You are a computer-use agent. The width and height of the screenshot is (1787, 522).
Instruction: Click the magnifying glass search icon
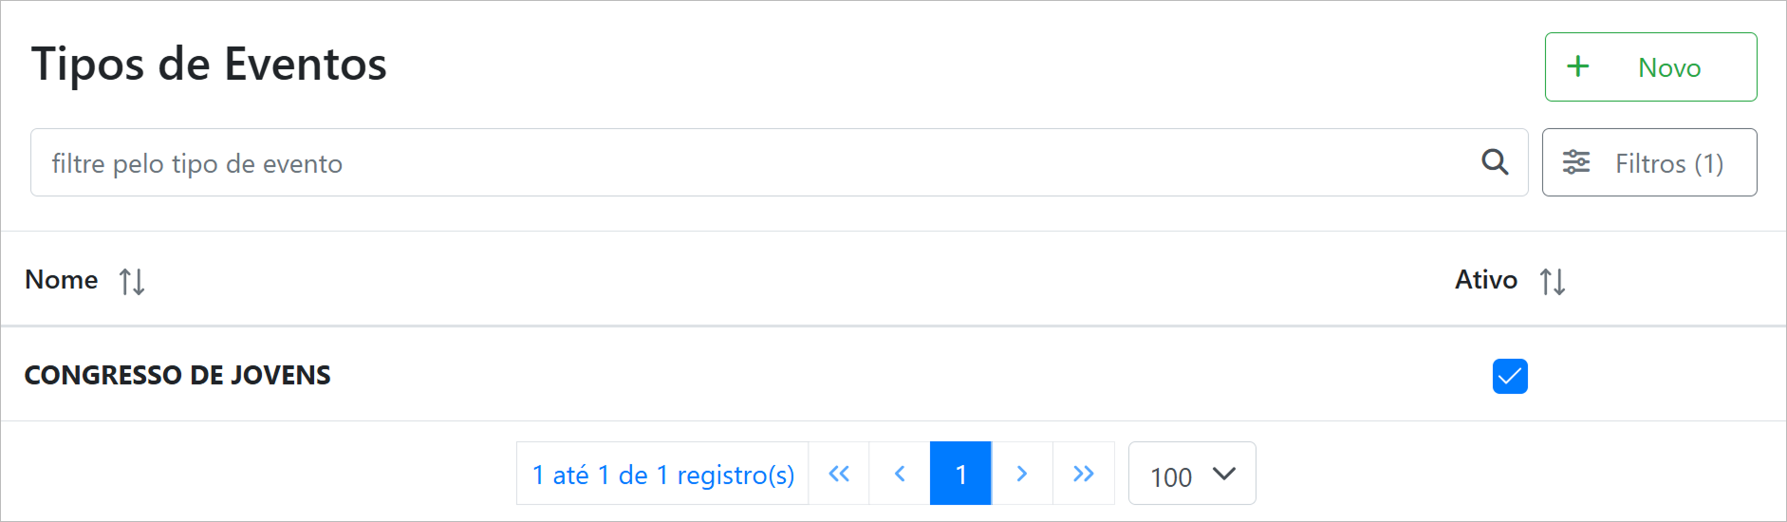(x=1495, y=162)
